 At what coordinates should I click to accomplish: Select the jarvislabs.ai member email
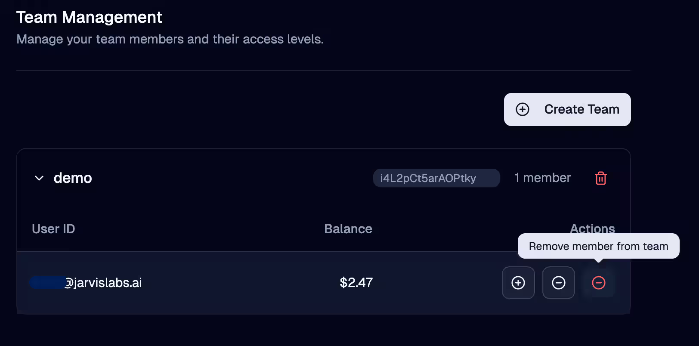(x=86, y=283)
